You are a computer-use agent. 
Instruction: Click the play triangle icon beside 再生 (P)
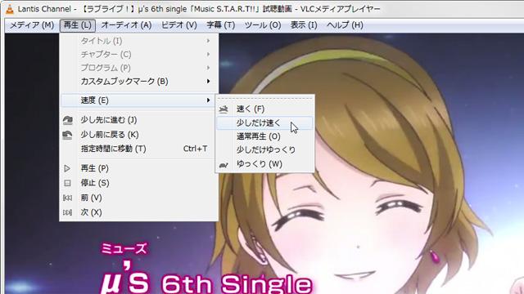(67, 168)
